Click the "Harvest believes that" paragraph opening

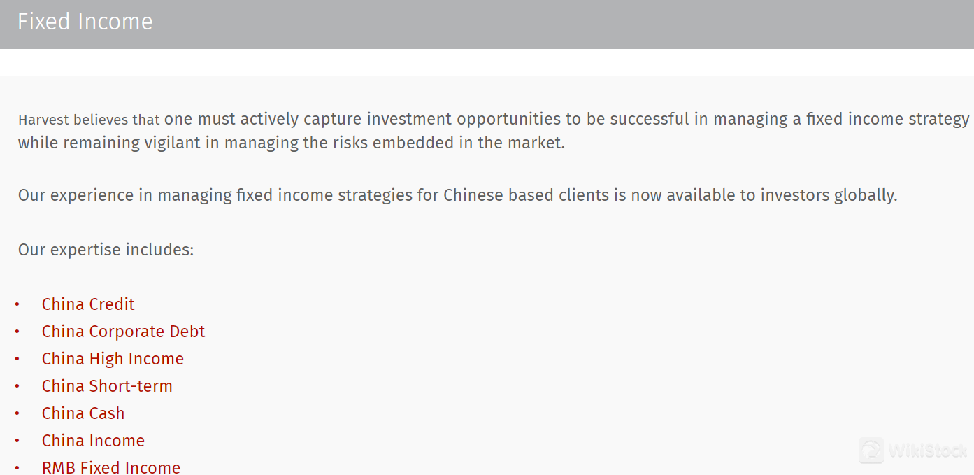(89, 120)
